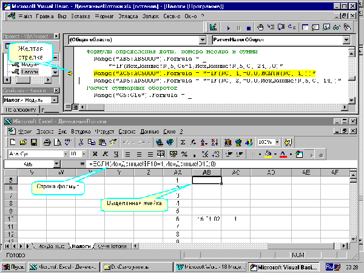Click the Sort Ascending icon
Image resolution: width=364 pixels, height=273 pixels.
[204, 142]
